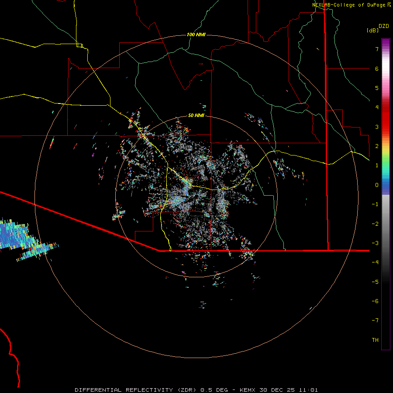Click the '4' value on color scale
The image size is (393, 393).
click(377, 107)
